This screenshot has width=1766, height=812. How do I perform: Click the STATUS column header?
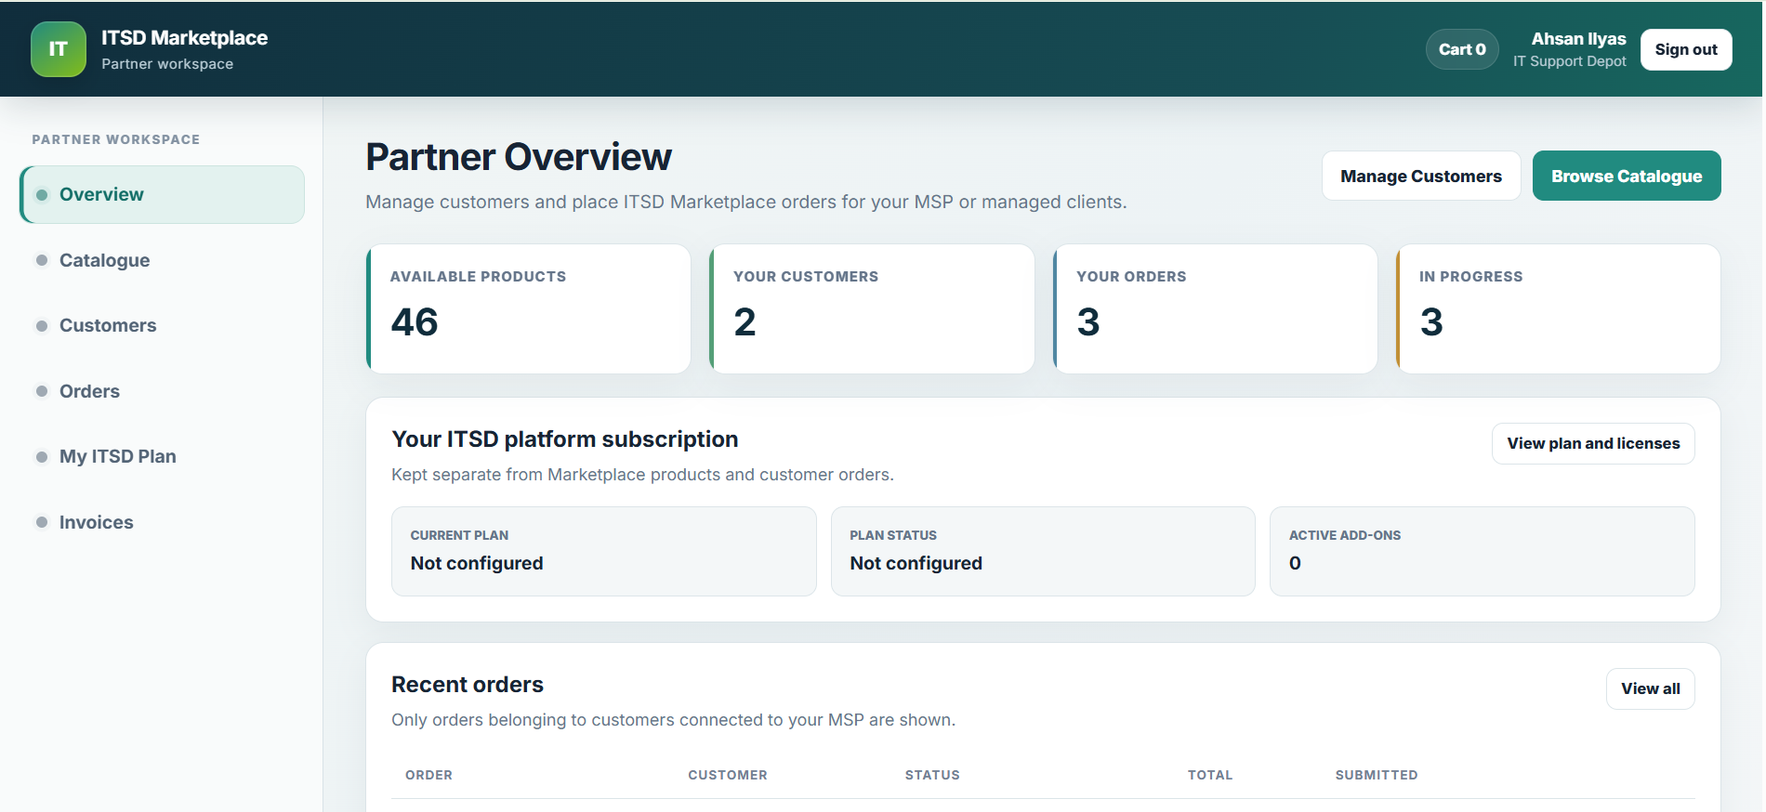(932, 775)
